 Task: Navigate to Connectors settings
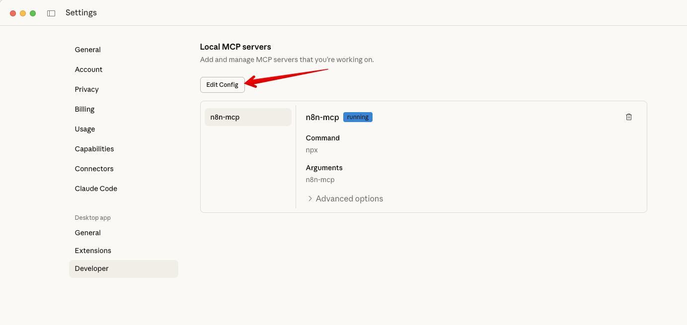tap(94, 169)
